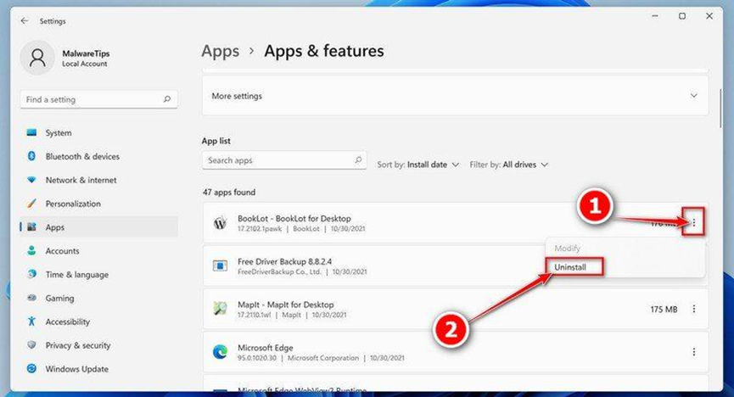Select the Gaming controller icon
This screenshot has height=397, width=734.
coord(31,298)
